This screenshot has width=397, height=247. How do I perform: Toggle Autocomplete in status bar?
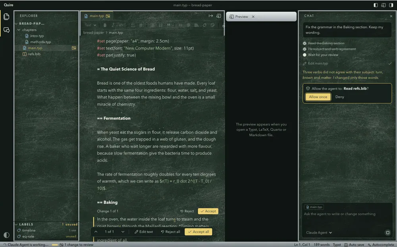click(381, 245)
